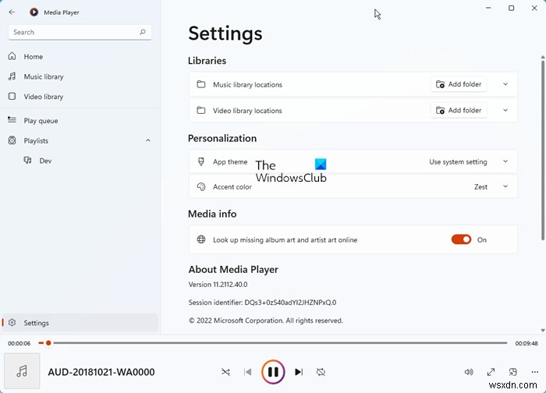The width and height of the screenshot is (546, 393).
Task: Open the volume control
Action: pyautogui.click(x=469, y=372)
